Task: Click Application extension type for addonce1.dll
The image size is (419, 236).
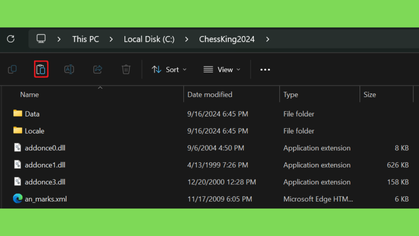Action: pyautogui.click(x=317, y=165)
